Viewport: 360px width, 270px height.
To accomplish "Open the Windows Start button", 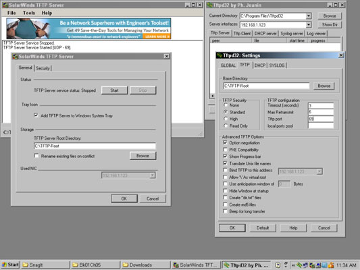I will click(10, 265).
